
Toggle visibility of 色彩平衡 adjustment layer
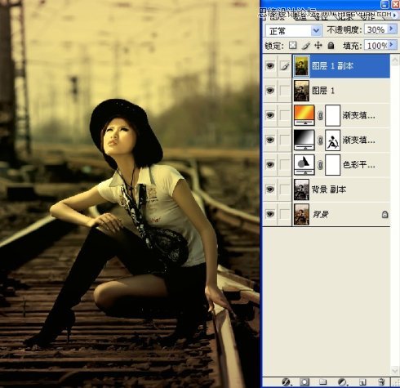(269, 164)
